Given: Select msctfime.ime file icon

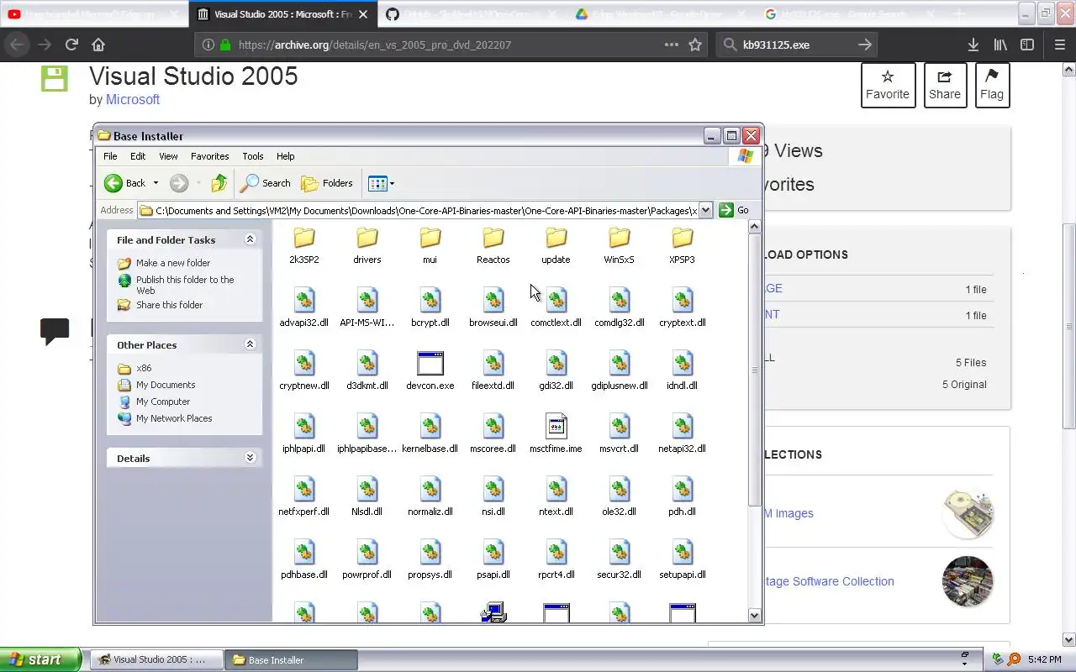Looking at the screenshot, I should [x=556, y=427].
